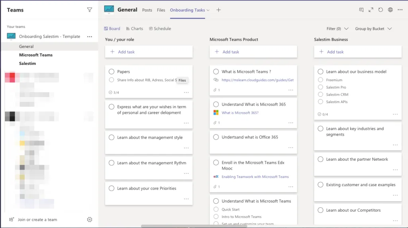Open more options on management style card
Image resolution: width=408 pixels, height=228 pixels.
click(x=186, y=148)
